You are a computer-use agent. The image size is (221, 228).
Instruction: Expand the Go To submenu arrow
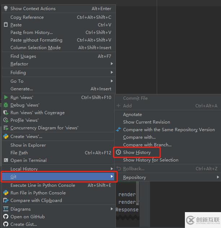coord(112,81)
